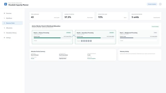Click Preview Complete status in summary

pos(91,58)
